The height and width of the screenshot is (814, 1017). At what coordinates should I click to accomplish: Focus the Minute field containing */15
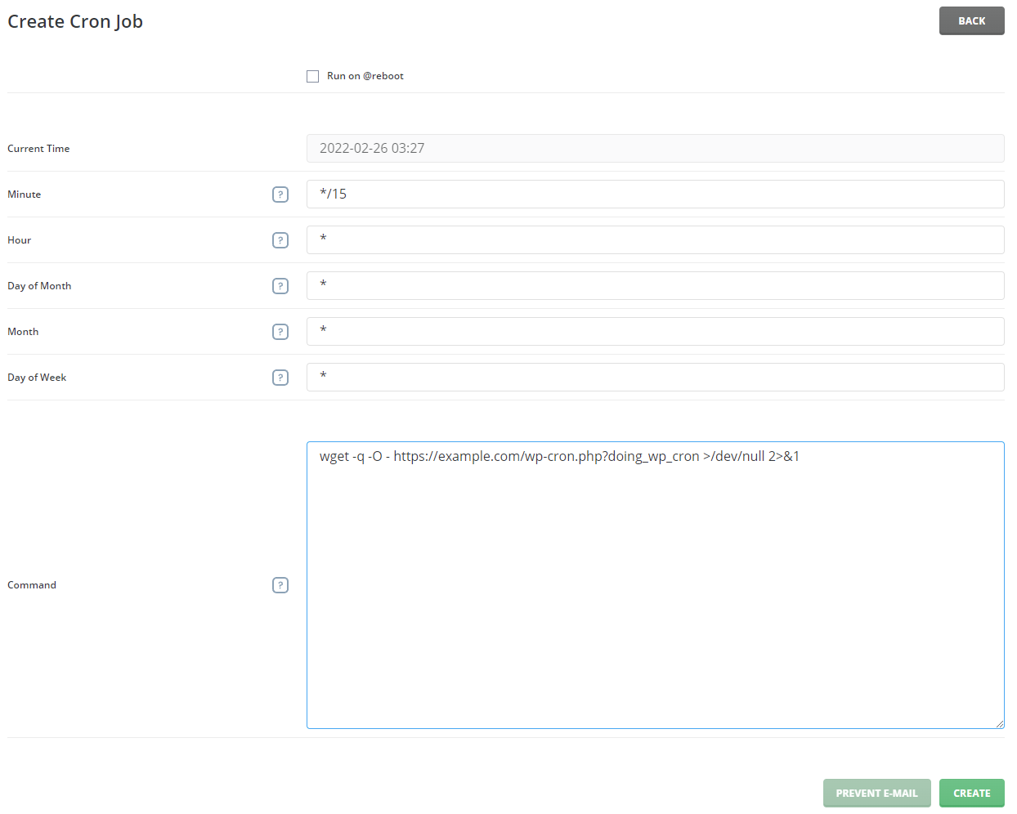(x=655, y=194)
